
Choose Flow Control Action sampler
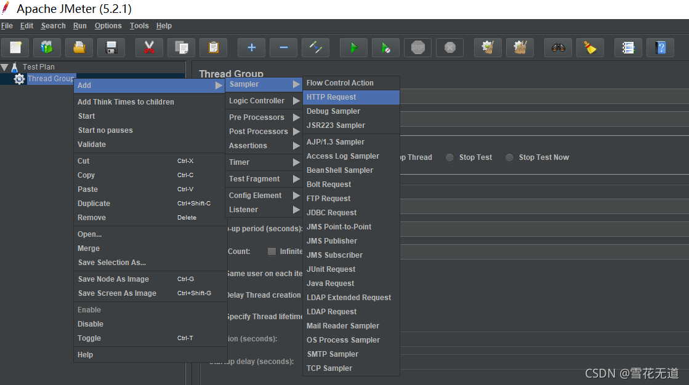(351, 83)
